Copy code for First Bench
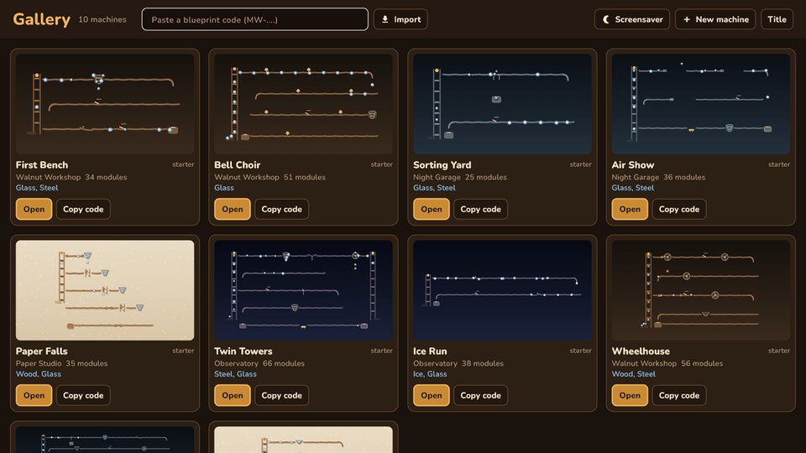The height and width of the screenshot is (453, 806). 83,209
